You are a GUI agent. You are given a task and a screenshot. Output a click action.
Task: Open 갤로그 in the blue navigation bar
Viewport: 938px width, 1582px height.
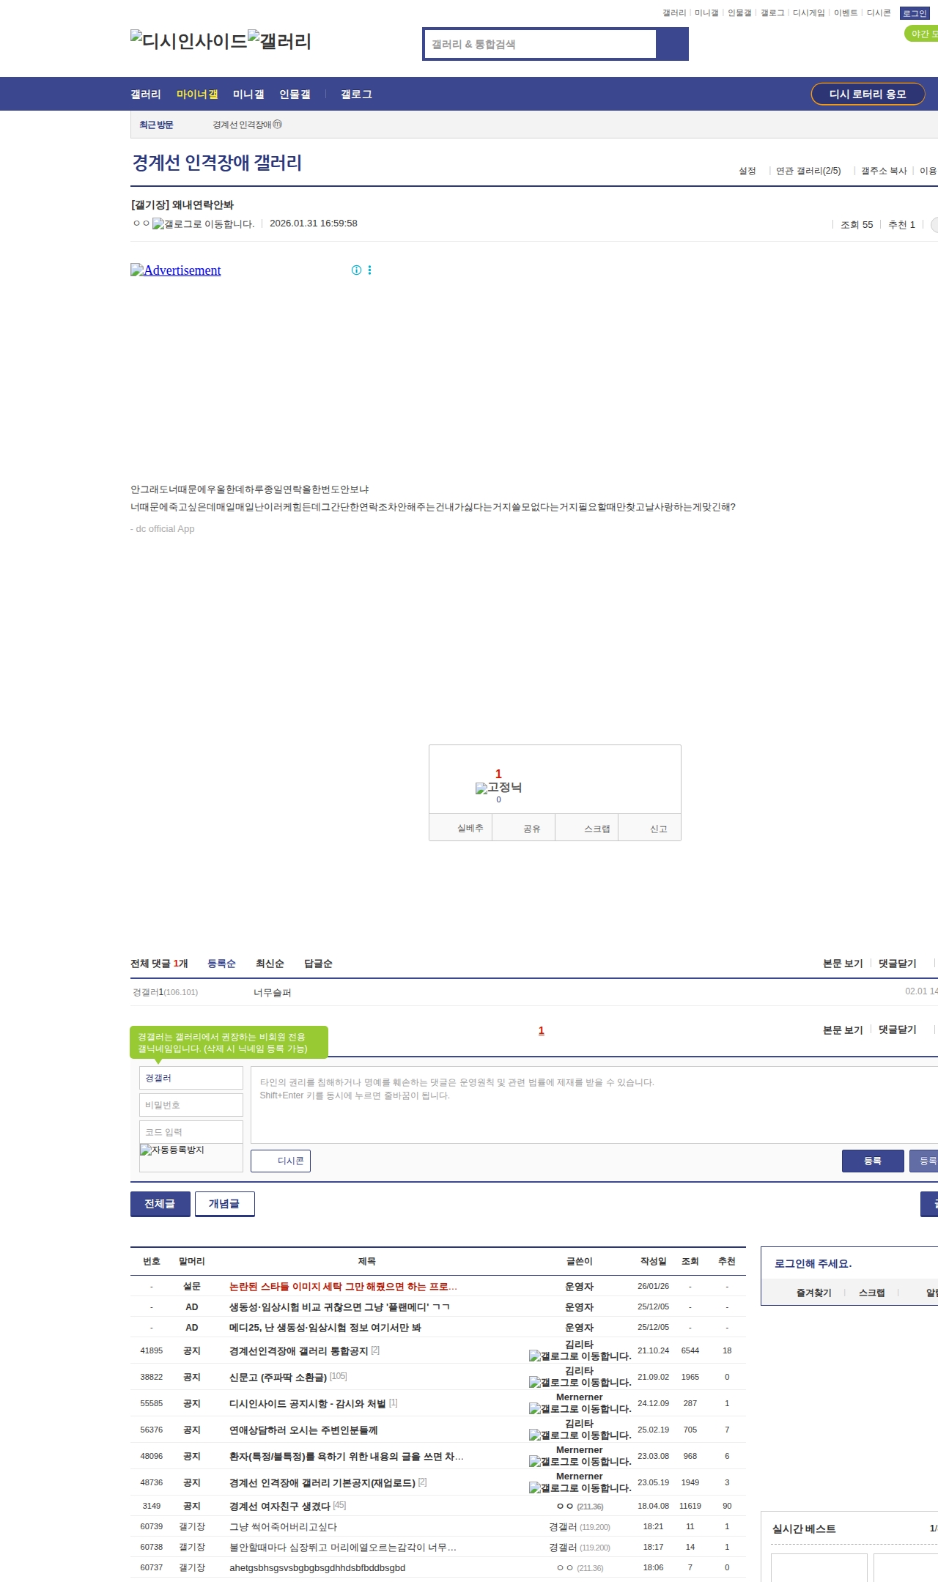[356, 95]
